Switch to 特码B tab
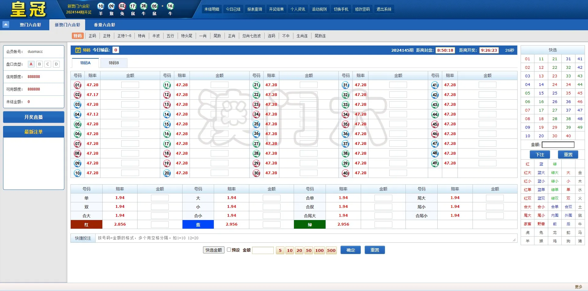Screen dimensions: 588x291 pyautogui.click(x=114, y=63)
